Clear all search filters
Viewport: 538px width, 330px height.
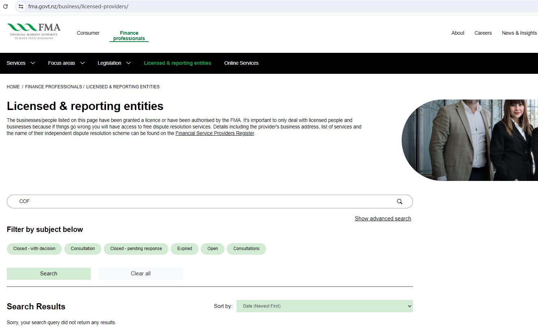(141, 274)
